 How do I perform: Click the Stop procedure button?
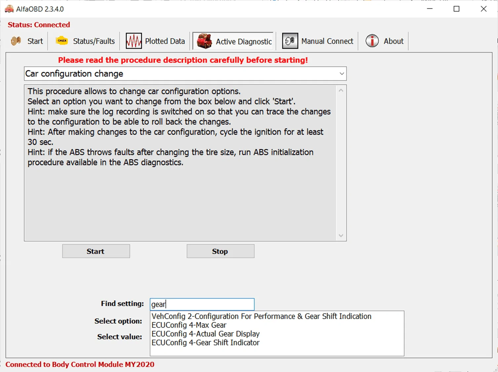(220, 251)
